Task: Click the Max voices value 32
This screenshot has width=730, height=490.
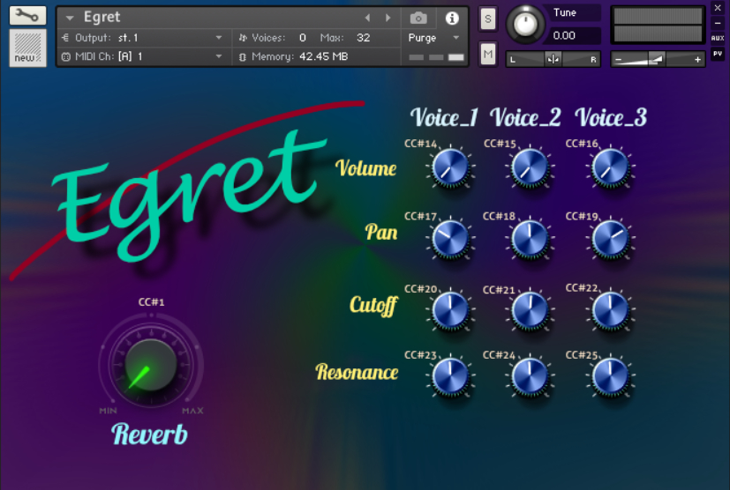Action: (x=363, y=38)
